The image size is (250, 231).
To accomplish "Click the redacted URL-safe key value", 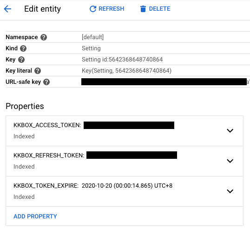I will click(x=164, y=82).
